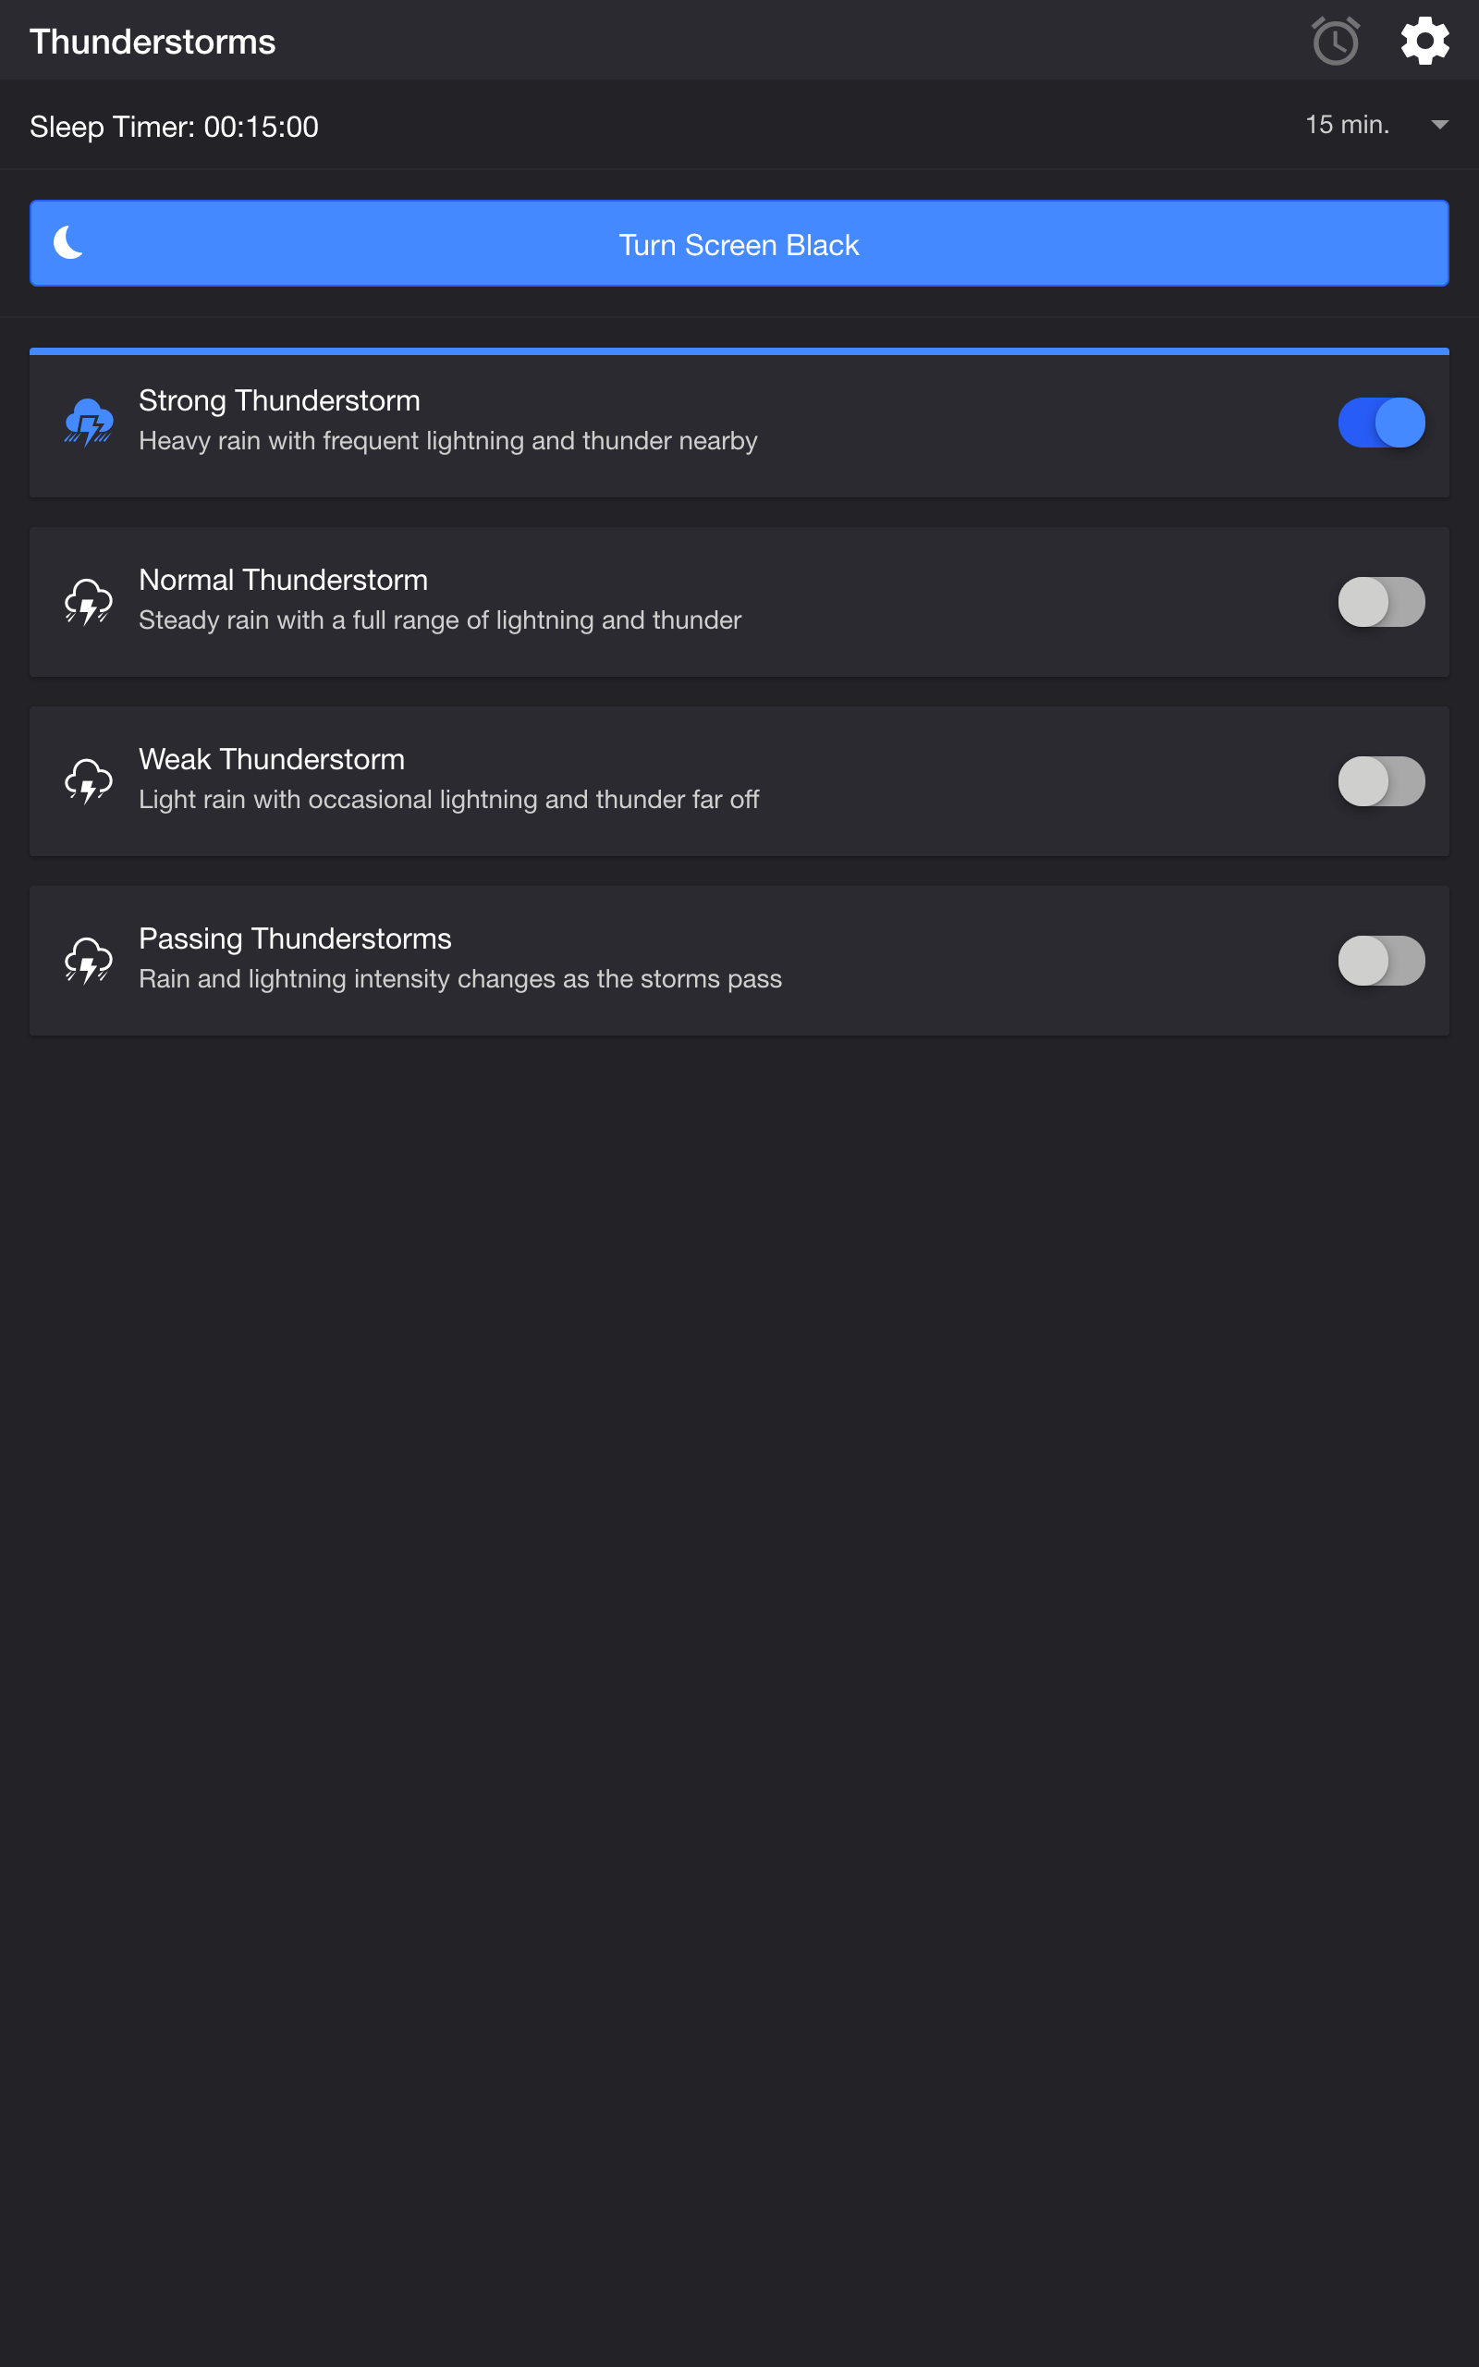
Task: Turn off the Strong Thunderstorm switch
Action: tap(1380, 423)
